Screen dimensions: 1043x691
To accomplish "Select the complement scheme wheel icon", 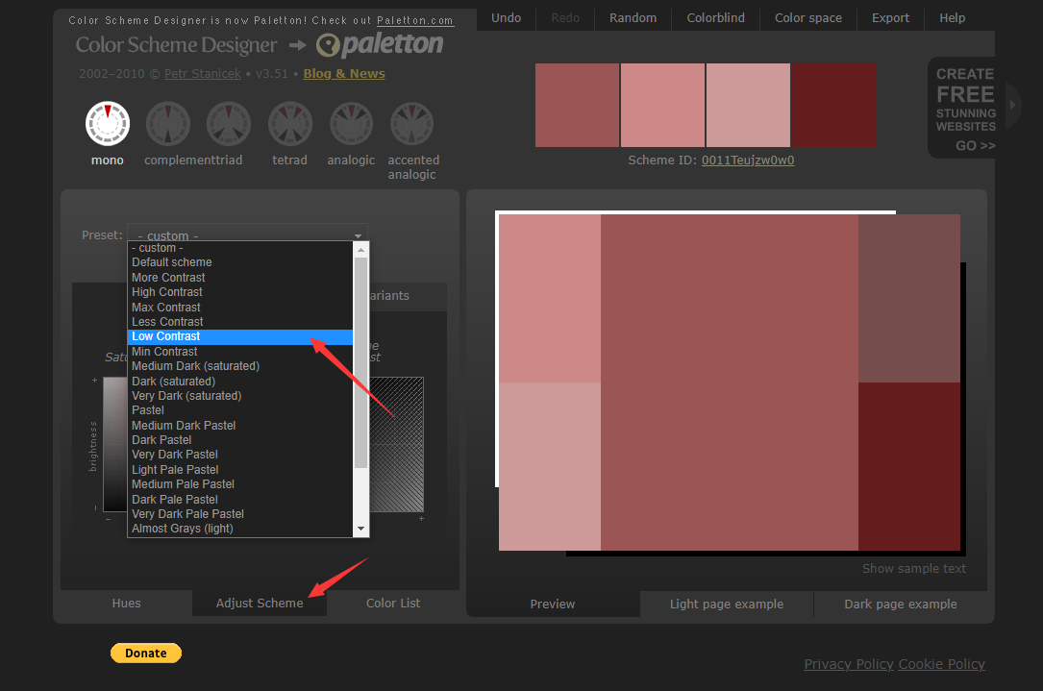I will [168, 124].
